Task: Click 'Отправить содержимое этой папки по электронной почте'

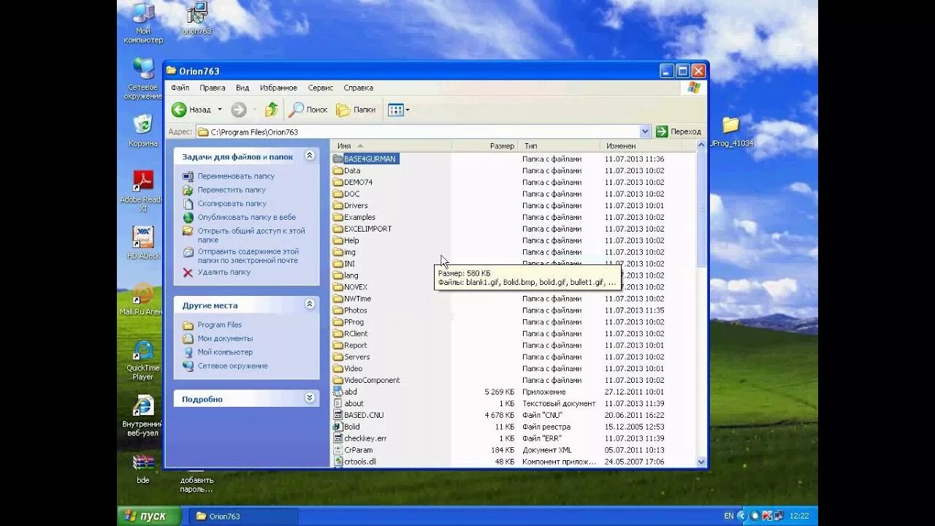Action: click(248, 256)
